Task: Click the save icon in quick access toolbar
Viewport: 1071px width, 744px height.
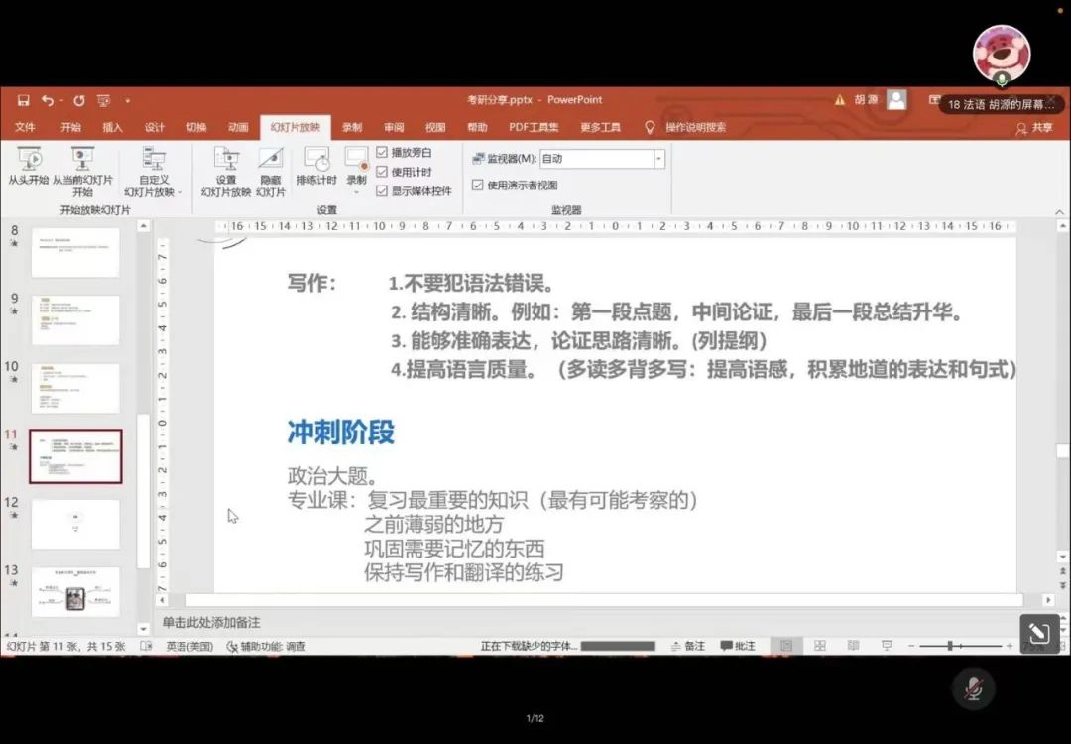Action: coord(23,100)
